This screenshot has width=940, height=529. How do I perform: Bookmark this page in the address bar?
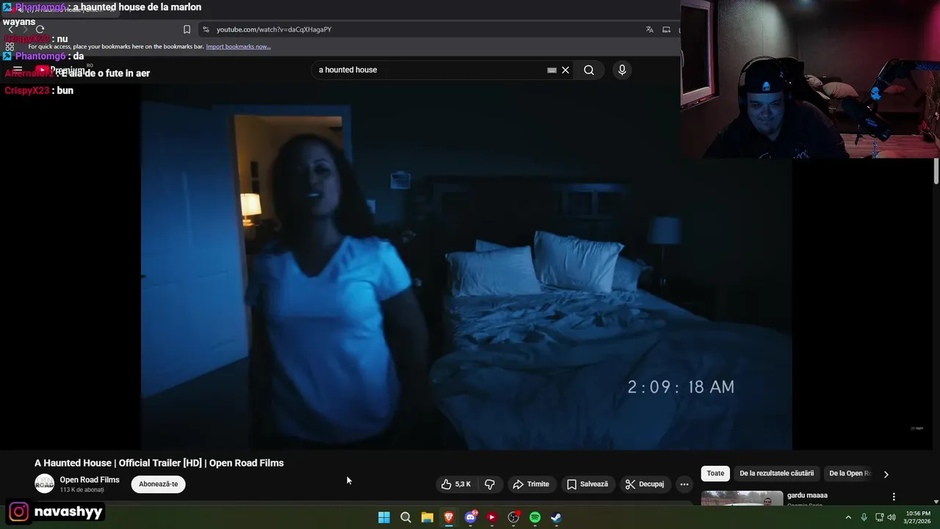(187, 29)
